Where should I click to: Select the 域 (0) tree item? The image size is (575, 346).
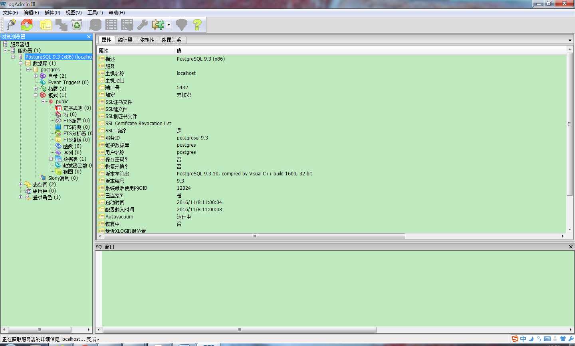point(70,114)
